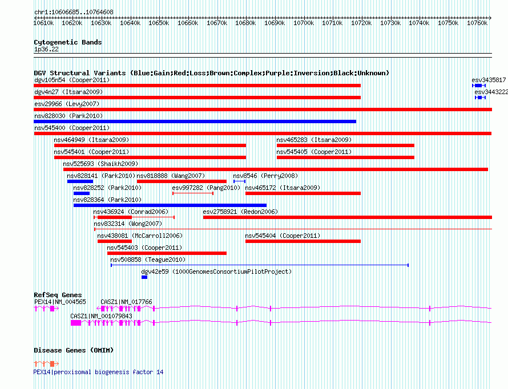Open the PEX14 peroxisomal biogenesis factor 14 link
Screen dimensions: 508x389
[x=99, y=372]
